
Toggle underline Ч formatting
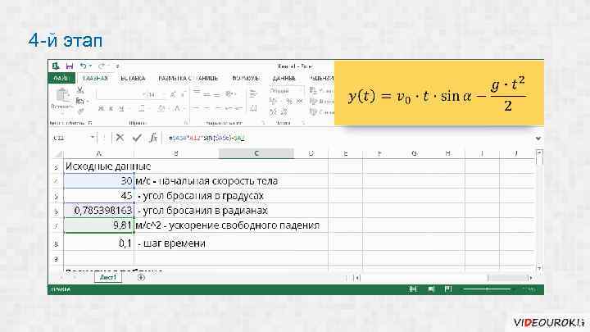coord(121,109)
